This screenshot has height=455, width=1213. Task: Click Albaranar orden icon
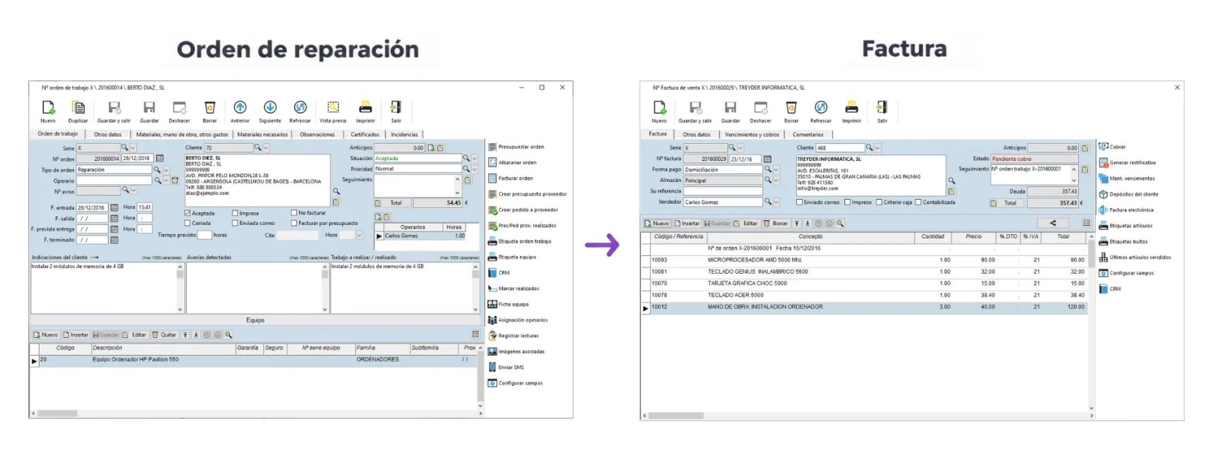[x=492, y=163]
